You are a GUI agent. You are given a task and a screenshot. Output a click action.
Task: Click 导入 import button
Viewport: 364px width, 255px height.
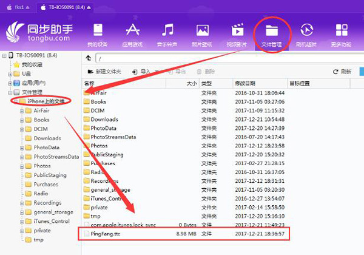[141, 72]
